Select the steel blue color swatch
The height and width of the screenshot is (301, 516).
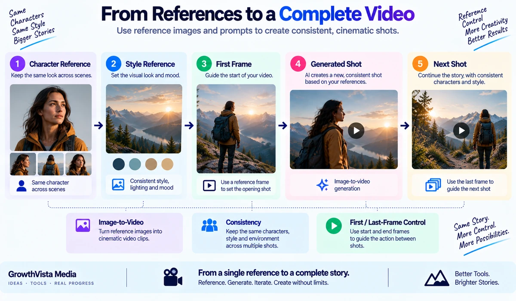coord(135,164)
